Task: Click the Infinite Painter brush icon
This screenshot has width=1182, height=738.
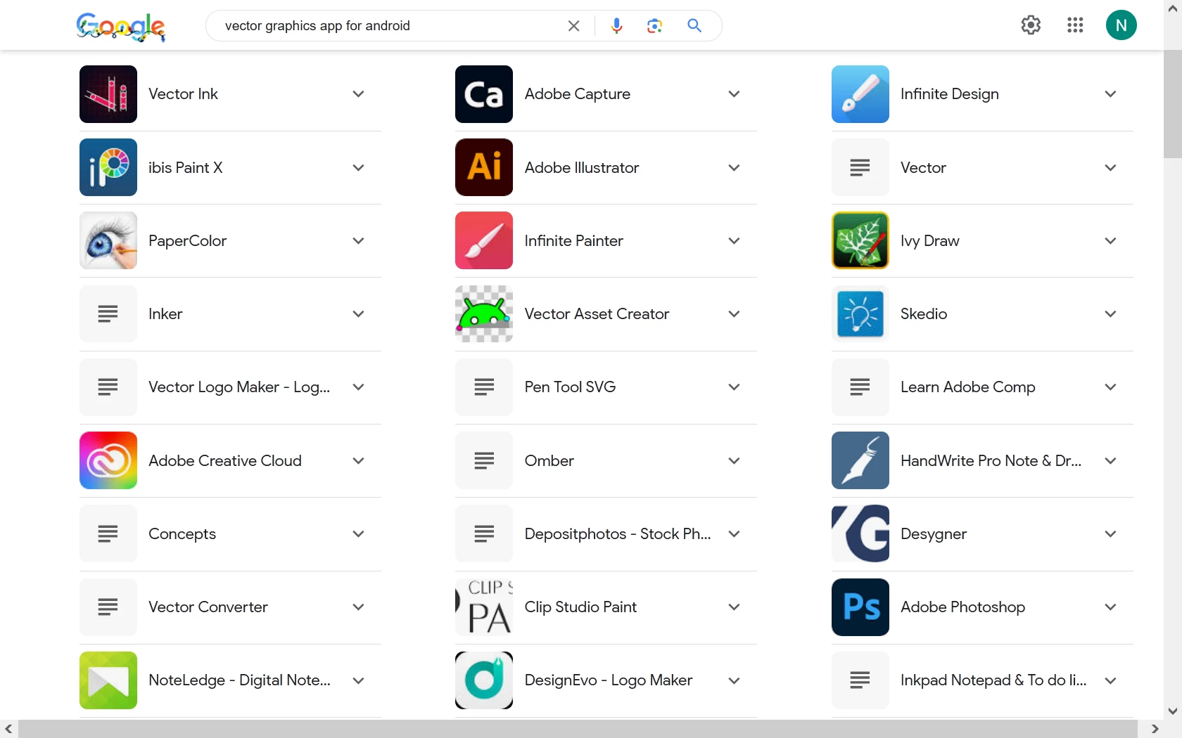Action: (x=484, y=240)
